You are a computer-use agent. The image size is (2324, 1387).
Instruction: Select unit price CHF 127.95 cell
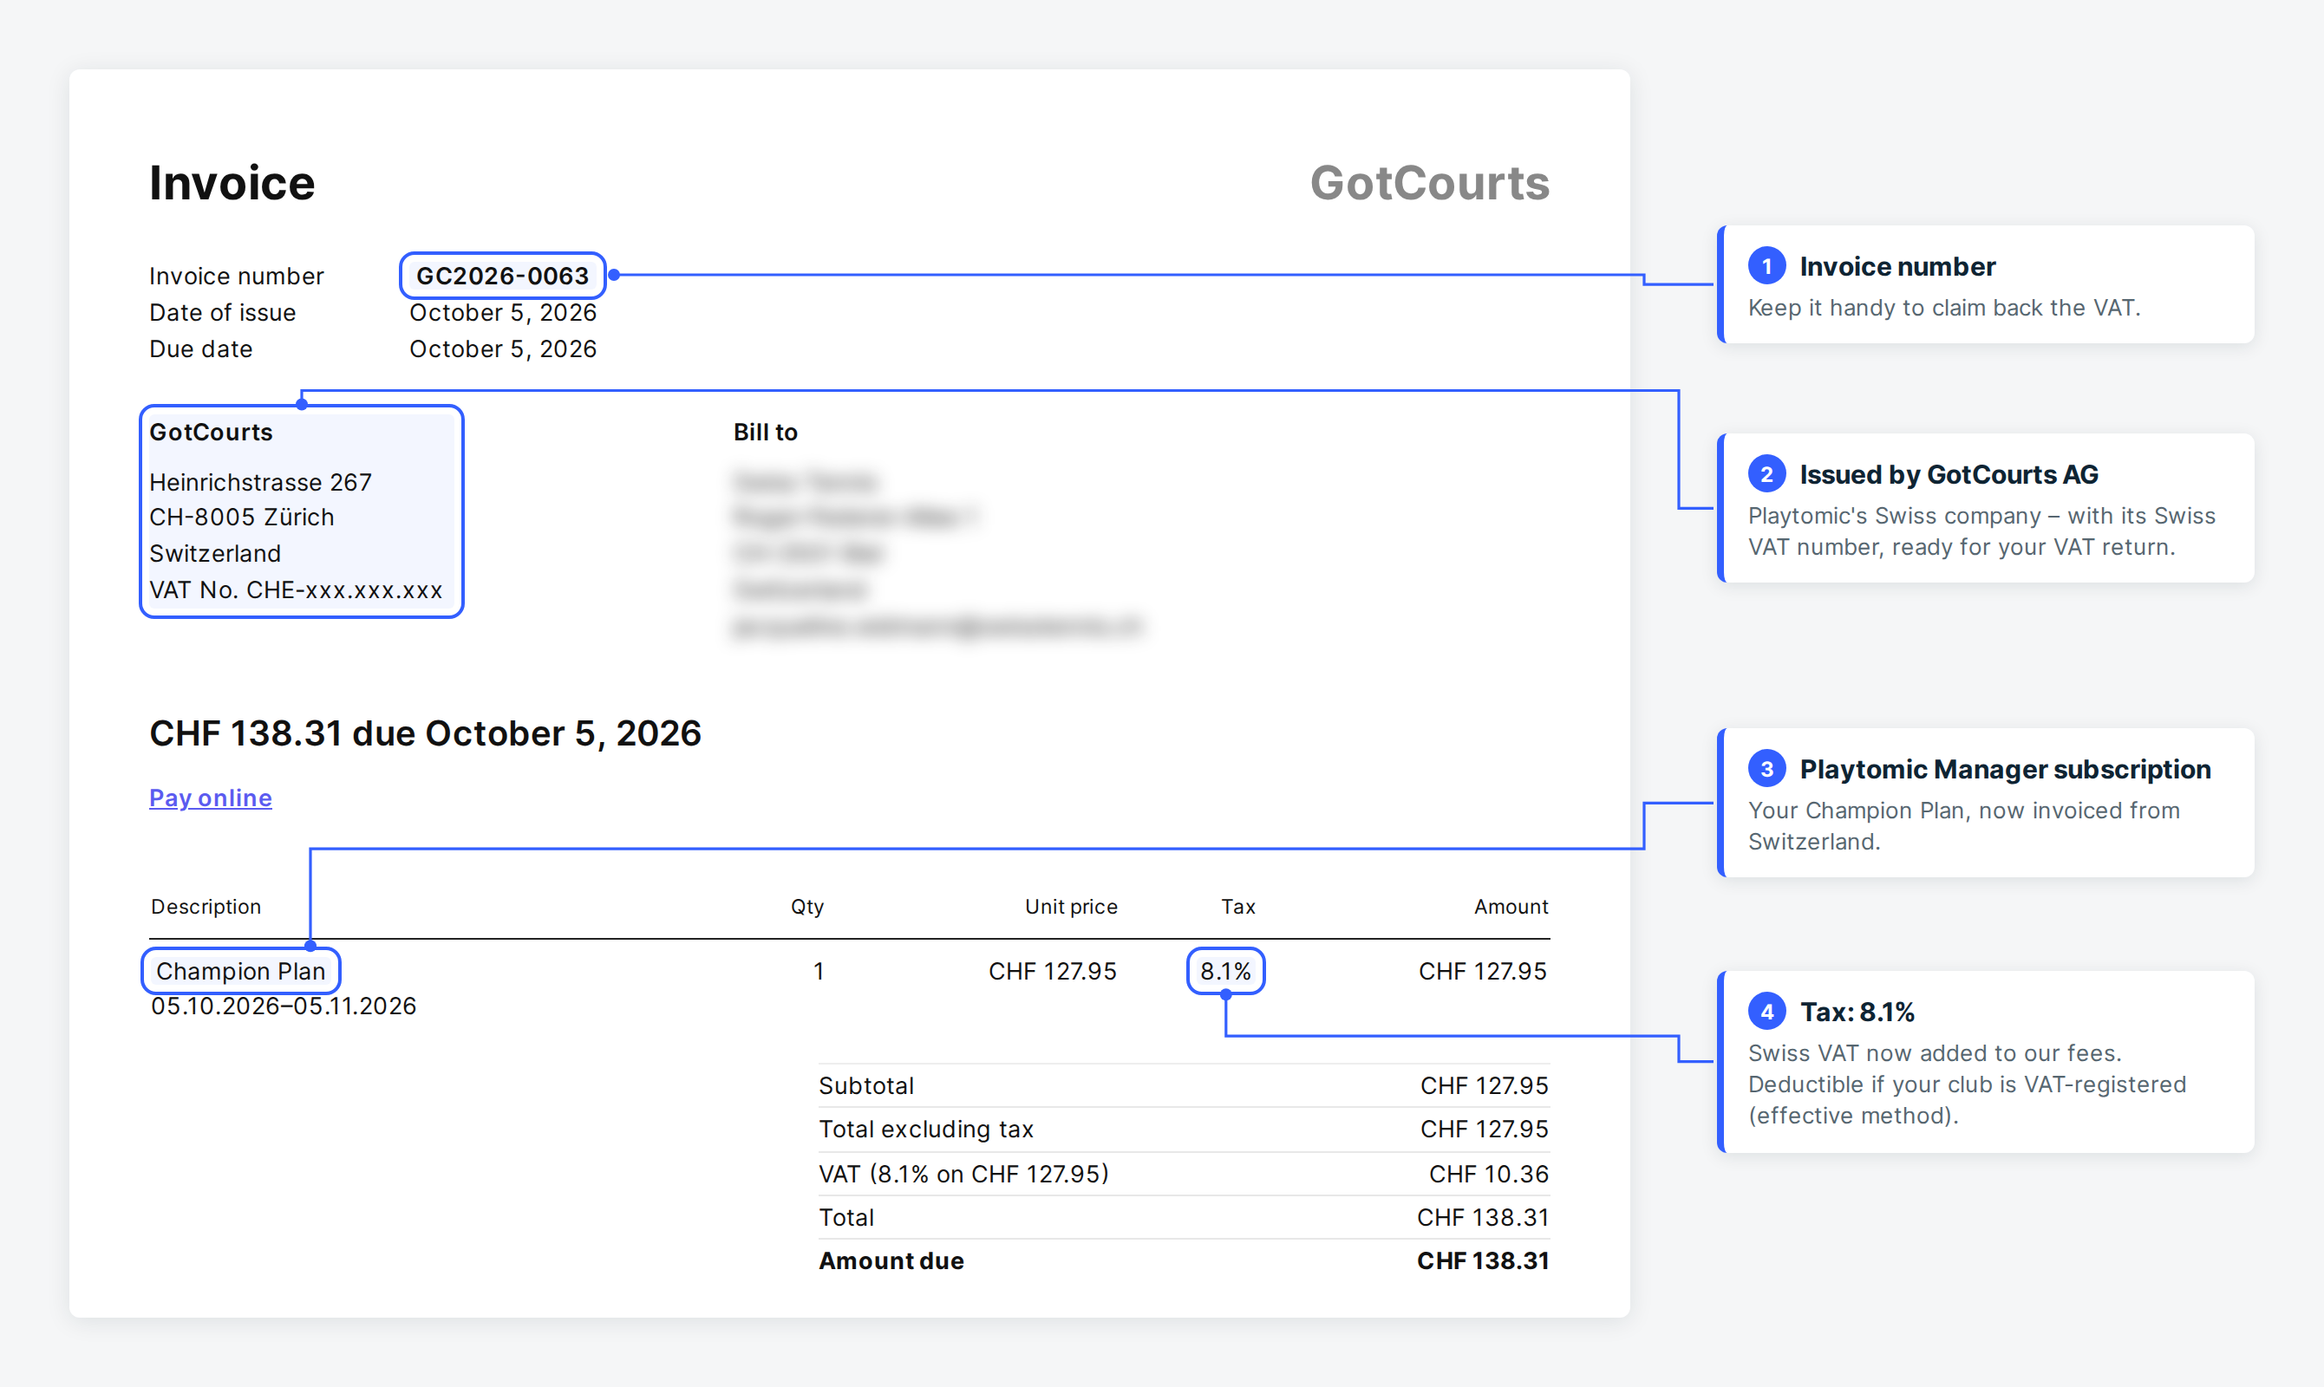tap(1053, 971)
